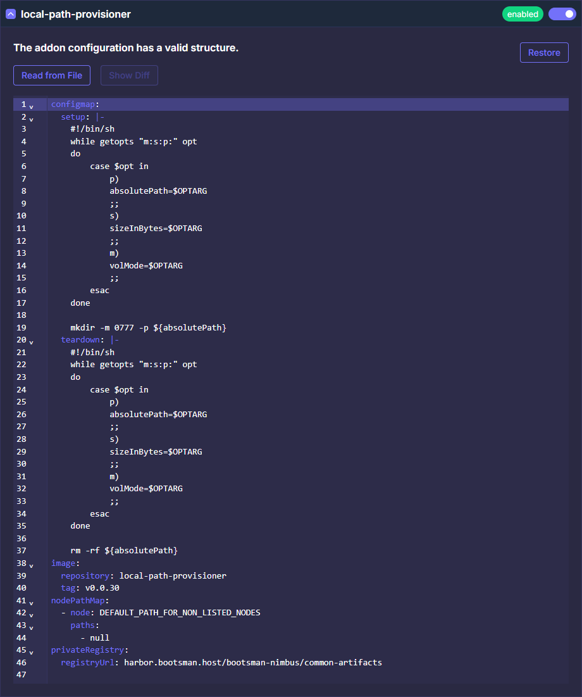Place cursor on the registryUrl value
This screenshot has height=697, width=582.
(252, 663)
